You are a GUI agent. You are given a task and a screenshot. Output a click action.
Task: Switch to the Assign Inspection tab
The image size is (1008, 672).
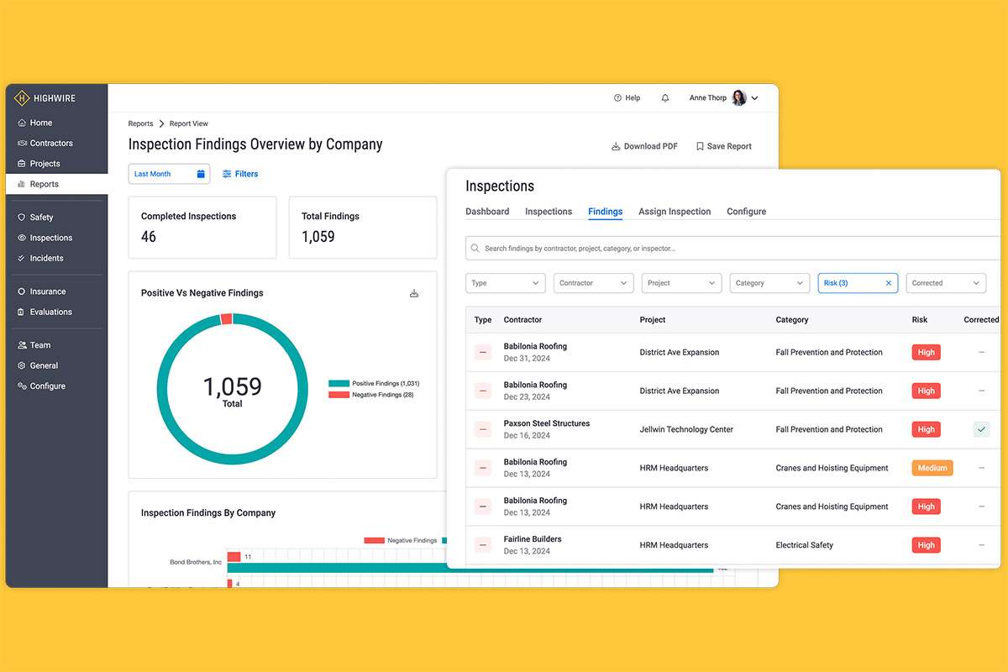[x=675, y=212]
